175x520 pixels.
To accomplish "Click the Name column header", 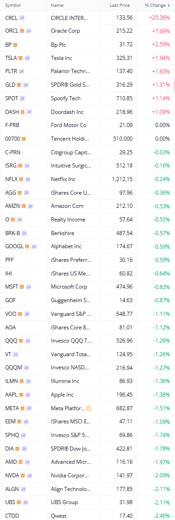I will (x=57, y=5).
